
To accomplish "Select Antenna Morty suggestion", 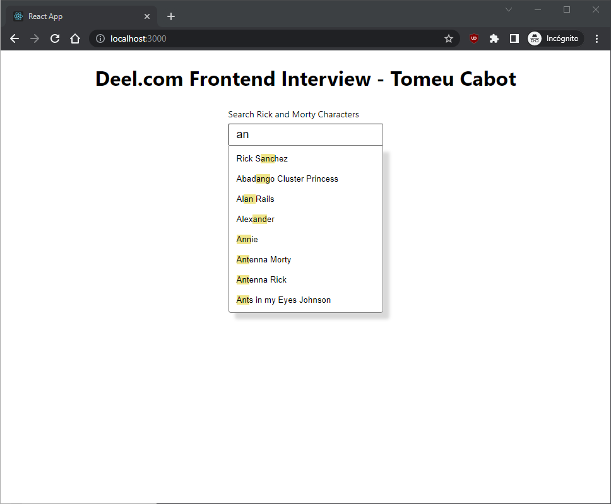I will tap(305, 260).
